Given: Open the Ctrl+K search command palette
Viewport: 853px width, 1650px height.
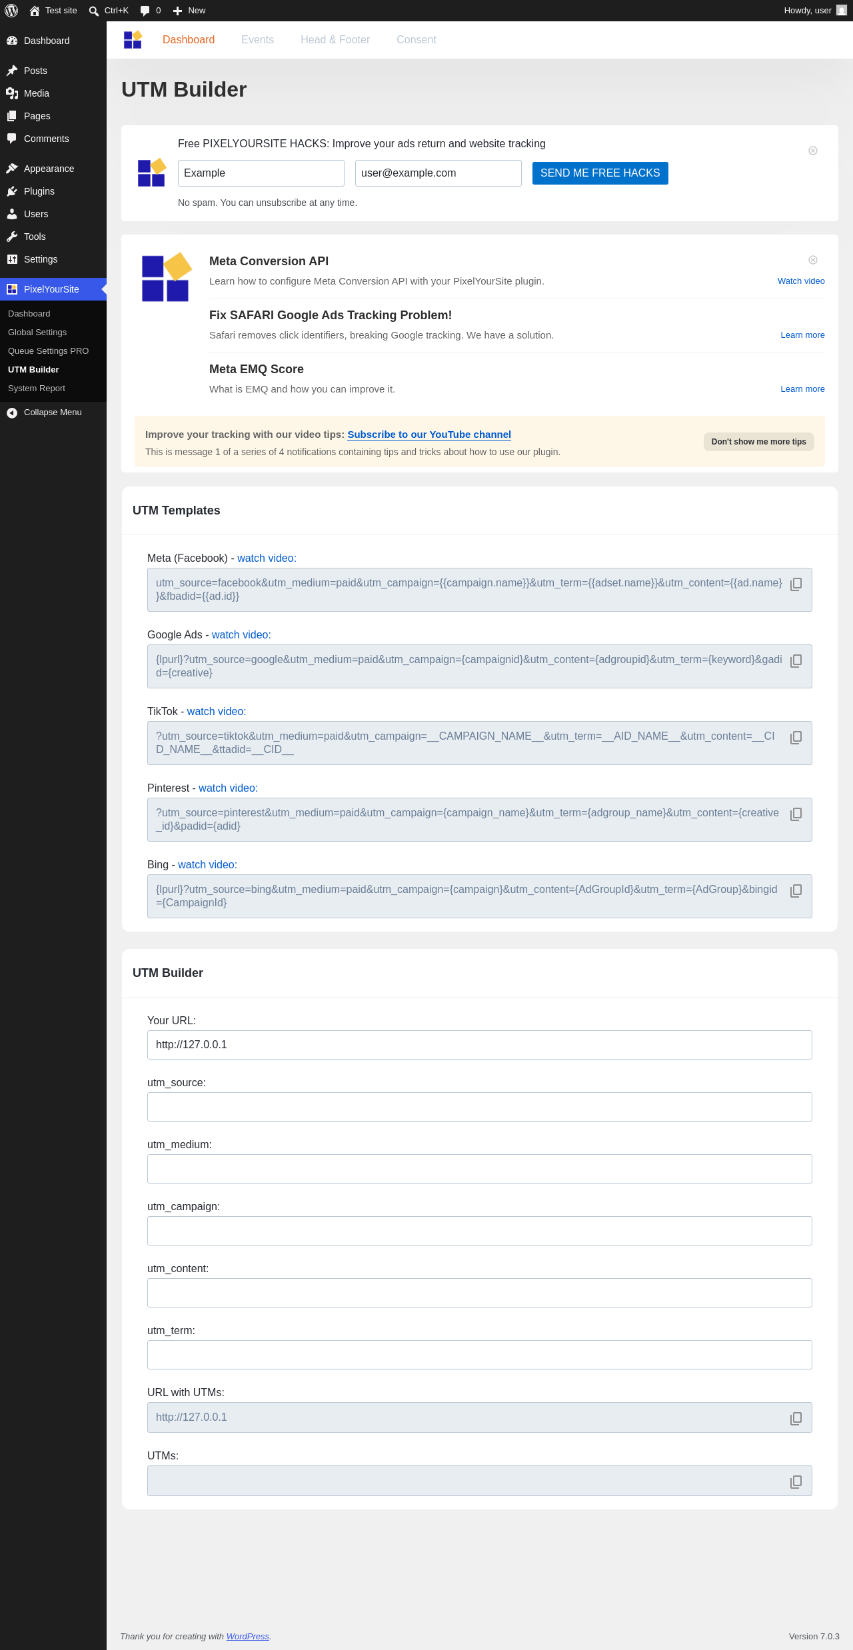Looking at the screenshot, I should coord(109,11).
